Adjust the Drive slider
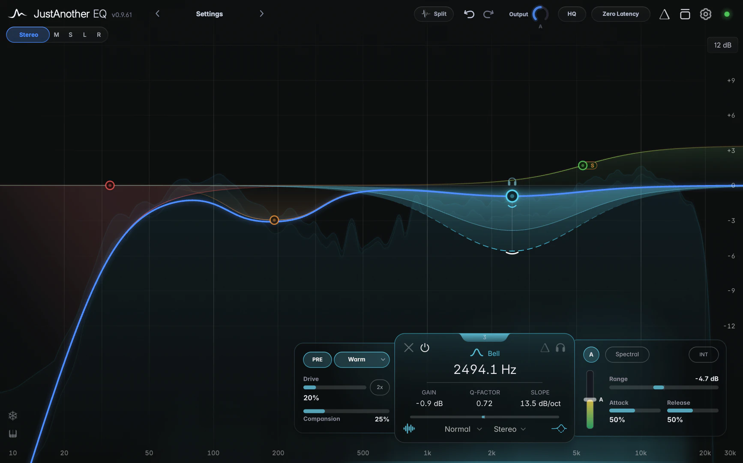743x463 pixels. (x=335, y=387)
